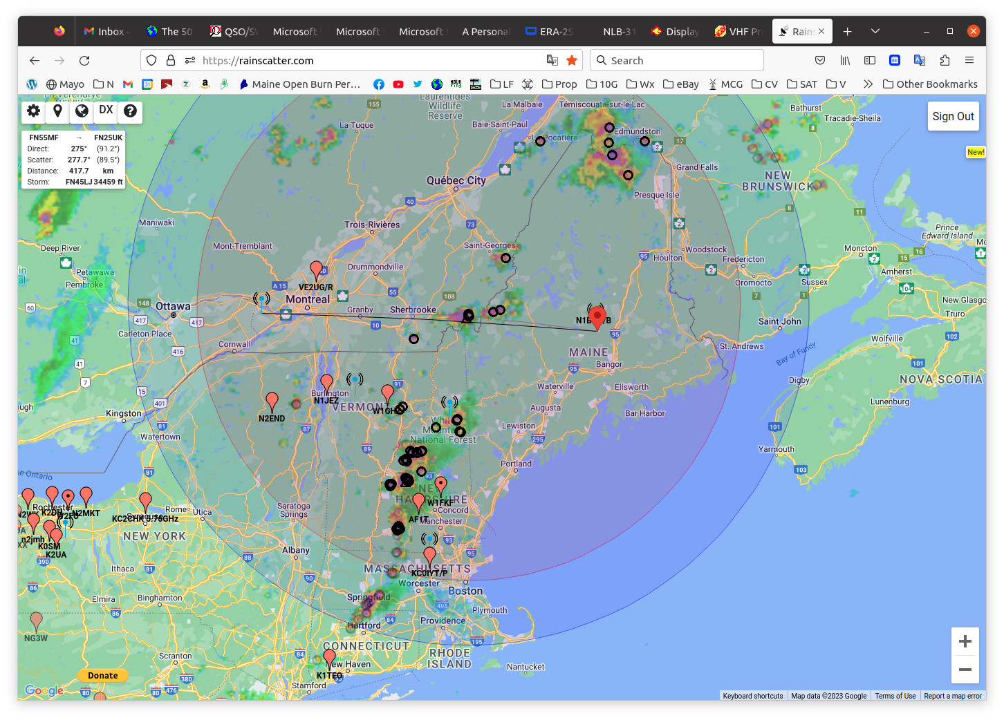1004x720 pixels.
Task: Zoom in the map with plus button
Action: tap(965, 641)
